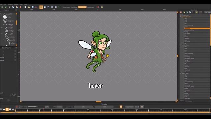
Task: Click the redo arrow icon in the toolbar
Action: [6, 7]
